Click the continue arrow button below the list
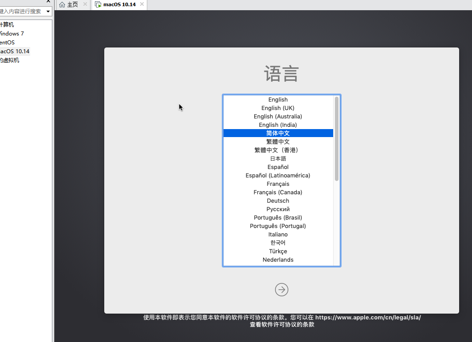The image size is (472, 342). point(281,290)
